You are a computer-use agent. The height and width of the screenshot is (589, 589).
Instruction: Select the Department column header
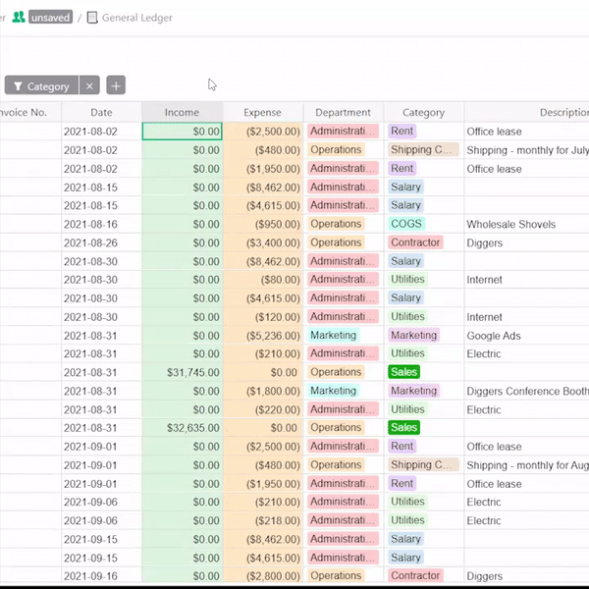click(x=343, y=112)
